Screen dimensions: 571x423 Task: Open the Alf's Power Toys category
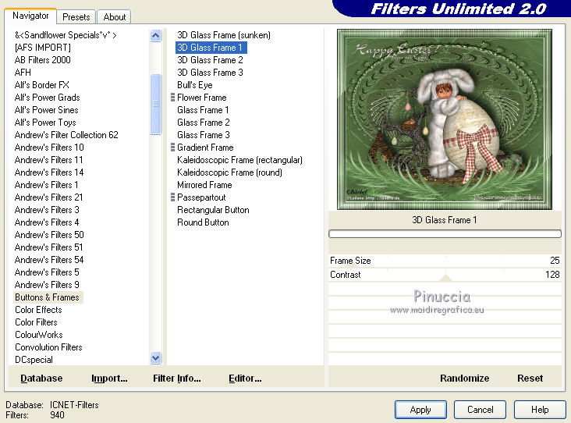[x=45, y=123]
